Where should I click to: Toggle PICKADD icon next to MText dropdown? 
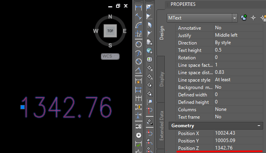point(244,18)
